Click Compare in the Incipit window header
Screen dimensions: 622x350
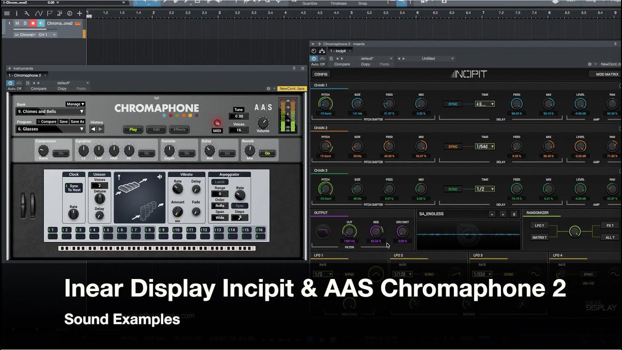pos(342,64)
